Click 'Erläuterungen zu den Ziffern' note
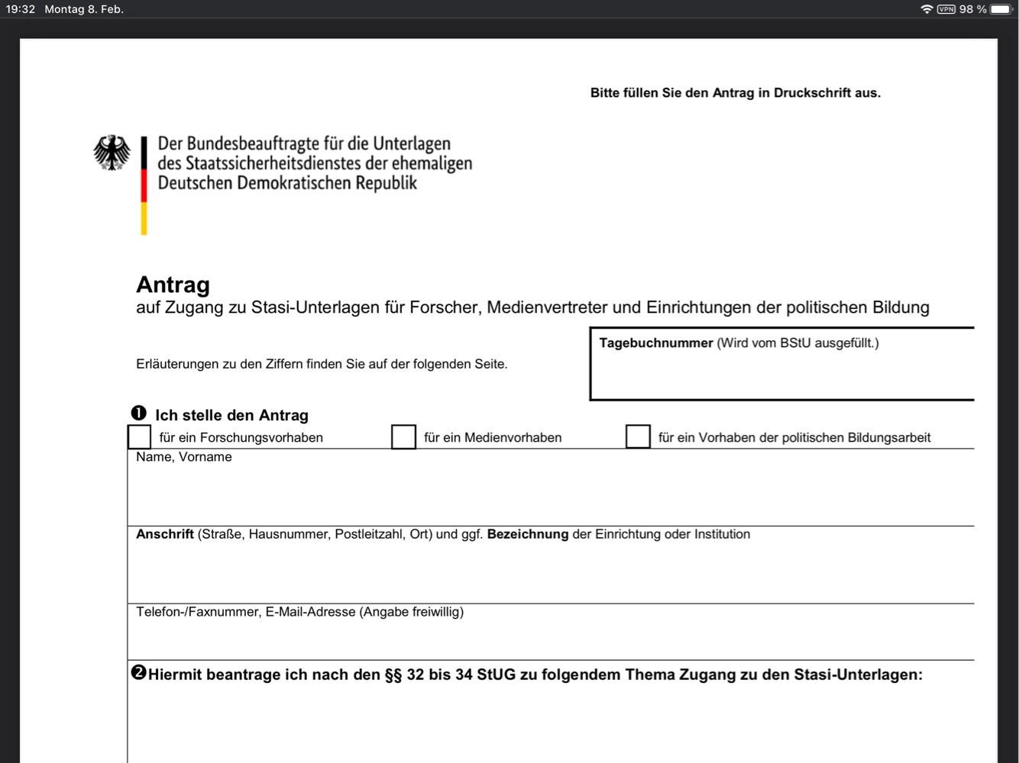Image resolution: width=1019 pixels, height=763 pixels. (322, 364)
